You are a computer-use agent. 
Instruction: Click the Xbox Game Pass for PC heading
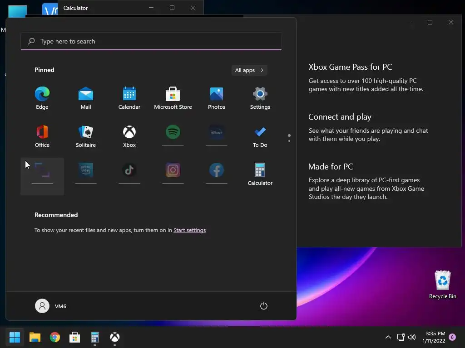[x=350, y=67]
